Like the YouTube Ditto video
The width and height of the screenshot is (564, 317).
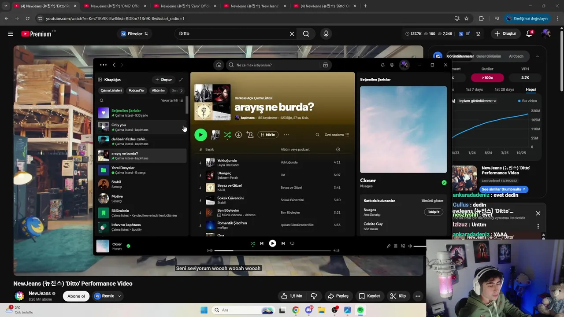point(291,296)
